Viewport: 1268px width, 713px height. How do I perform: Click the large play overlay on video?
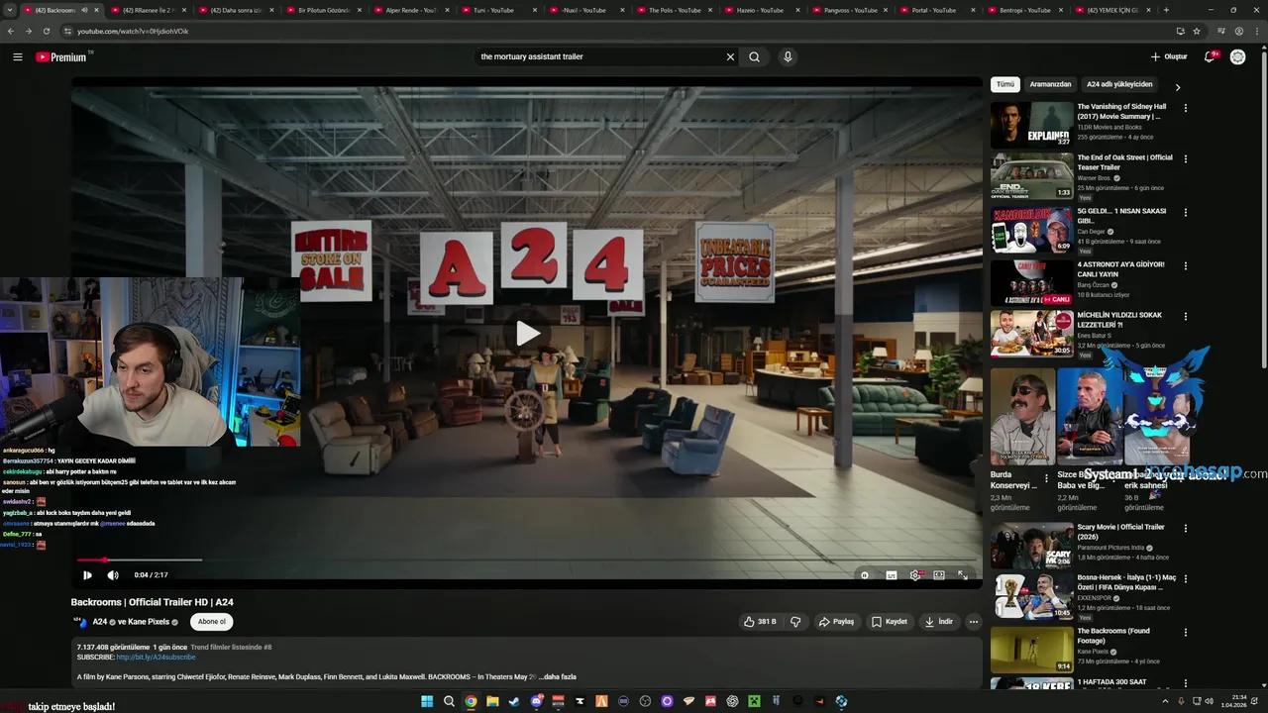coord(527,334)
